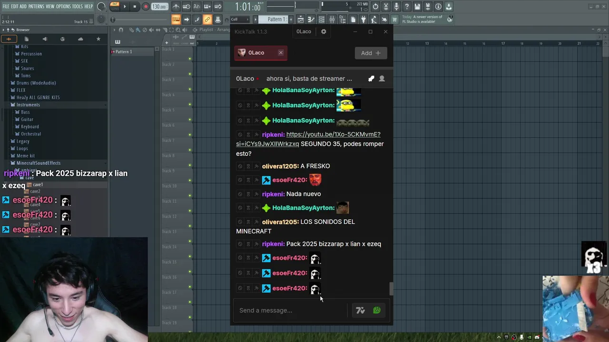Toggle PAT/SONG mode switch

[114, 6]
